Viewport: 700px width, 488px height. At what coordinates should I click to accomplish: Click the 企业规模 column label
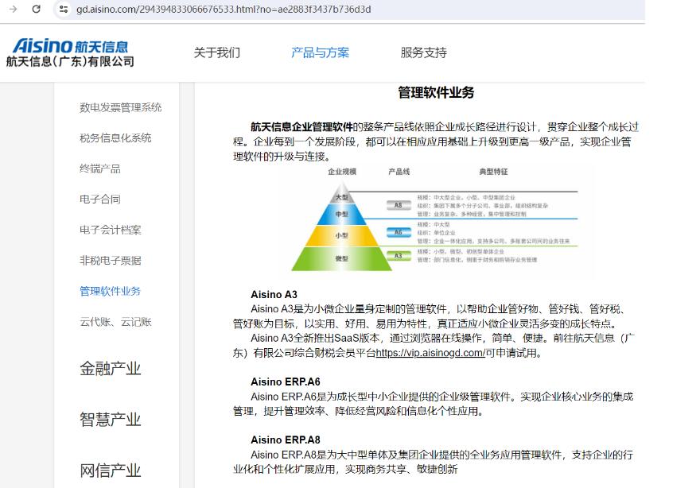pos(342,172)
